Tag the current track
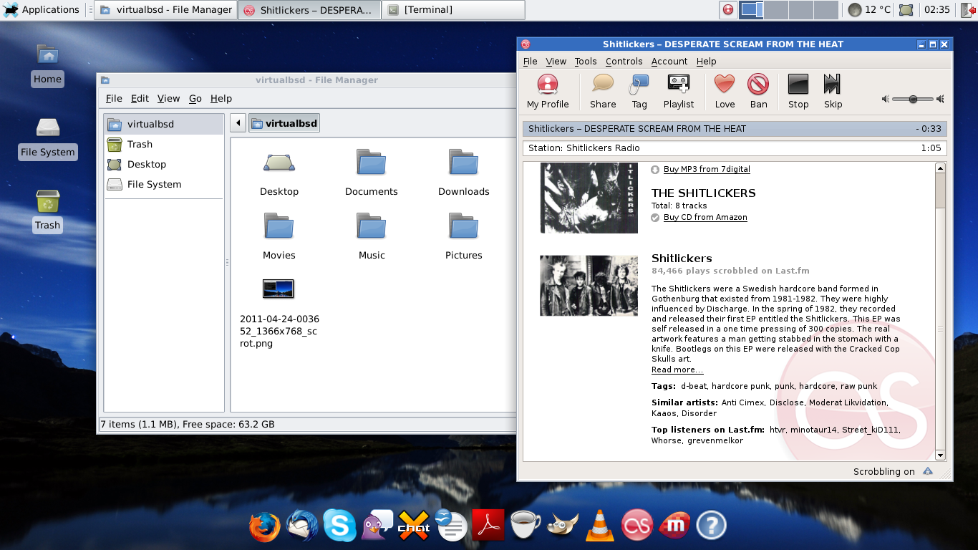Image resolution: width=978 pixels, height=550 pixels. pos(639,92)
